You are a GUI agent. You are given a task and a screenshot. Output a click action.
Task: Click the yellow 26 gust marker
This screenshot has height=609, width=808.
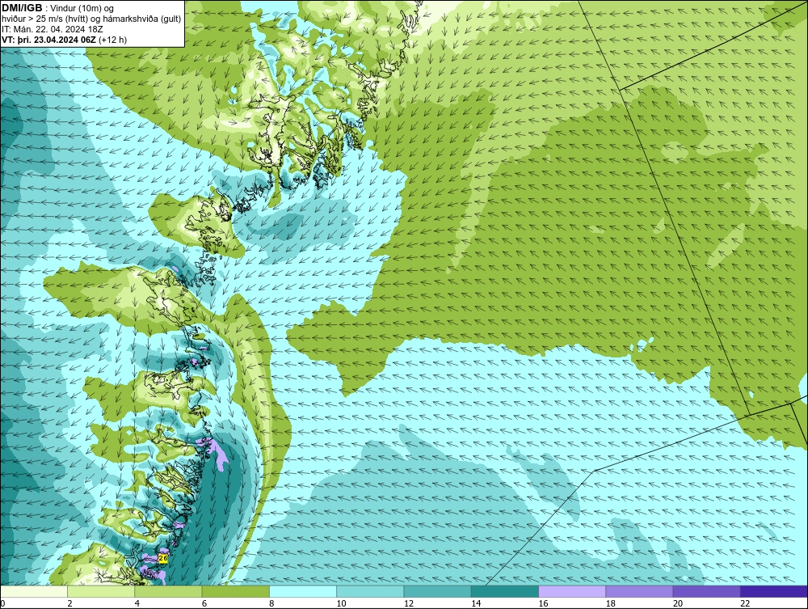click(163, 559)
